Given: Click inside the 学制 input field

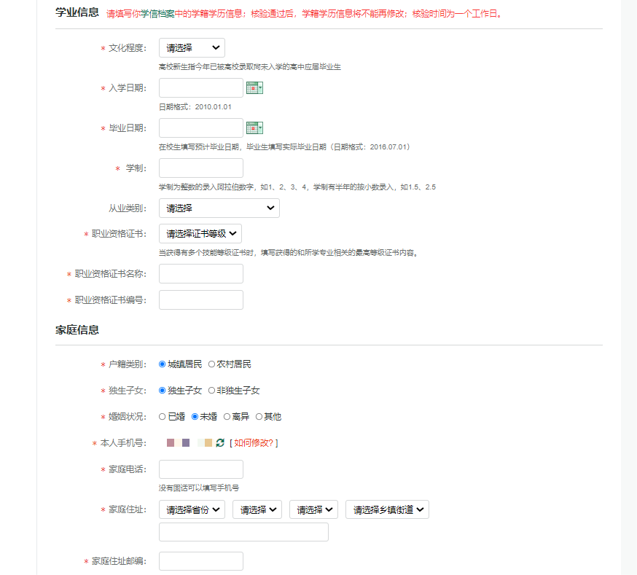Looking at the screenshot, I should 200,168.
